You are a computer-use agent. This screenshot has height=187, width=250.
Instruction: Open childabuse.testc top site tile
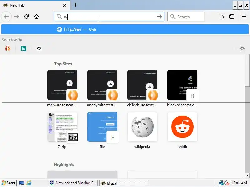tap(142, 85)
